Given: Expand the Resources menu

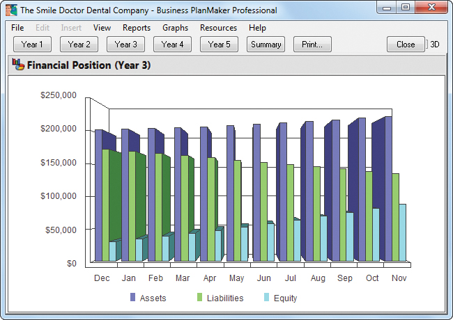Looking at the screenshot, I should pyautogui.click(x=218, y=28).
